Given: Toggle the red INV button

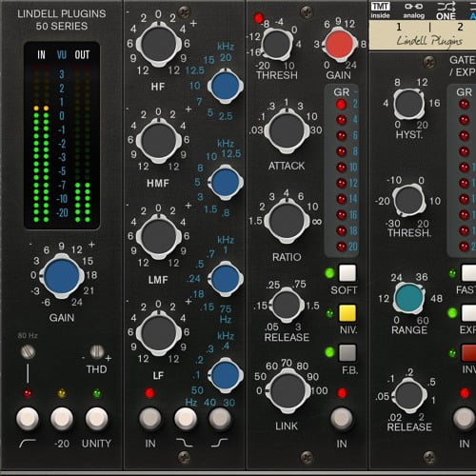Looking at the screenshot, I should pos(468,353).
